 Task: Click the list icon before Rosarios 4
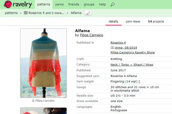[x=26, y=13]
